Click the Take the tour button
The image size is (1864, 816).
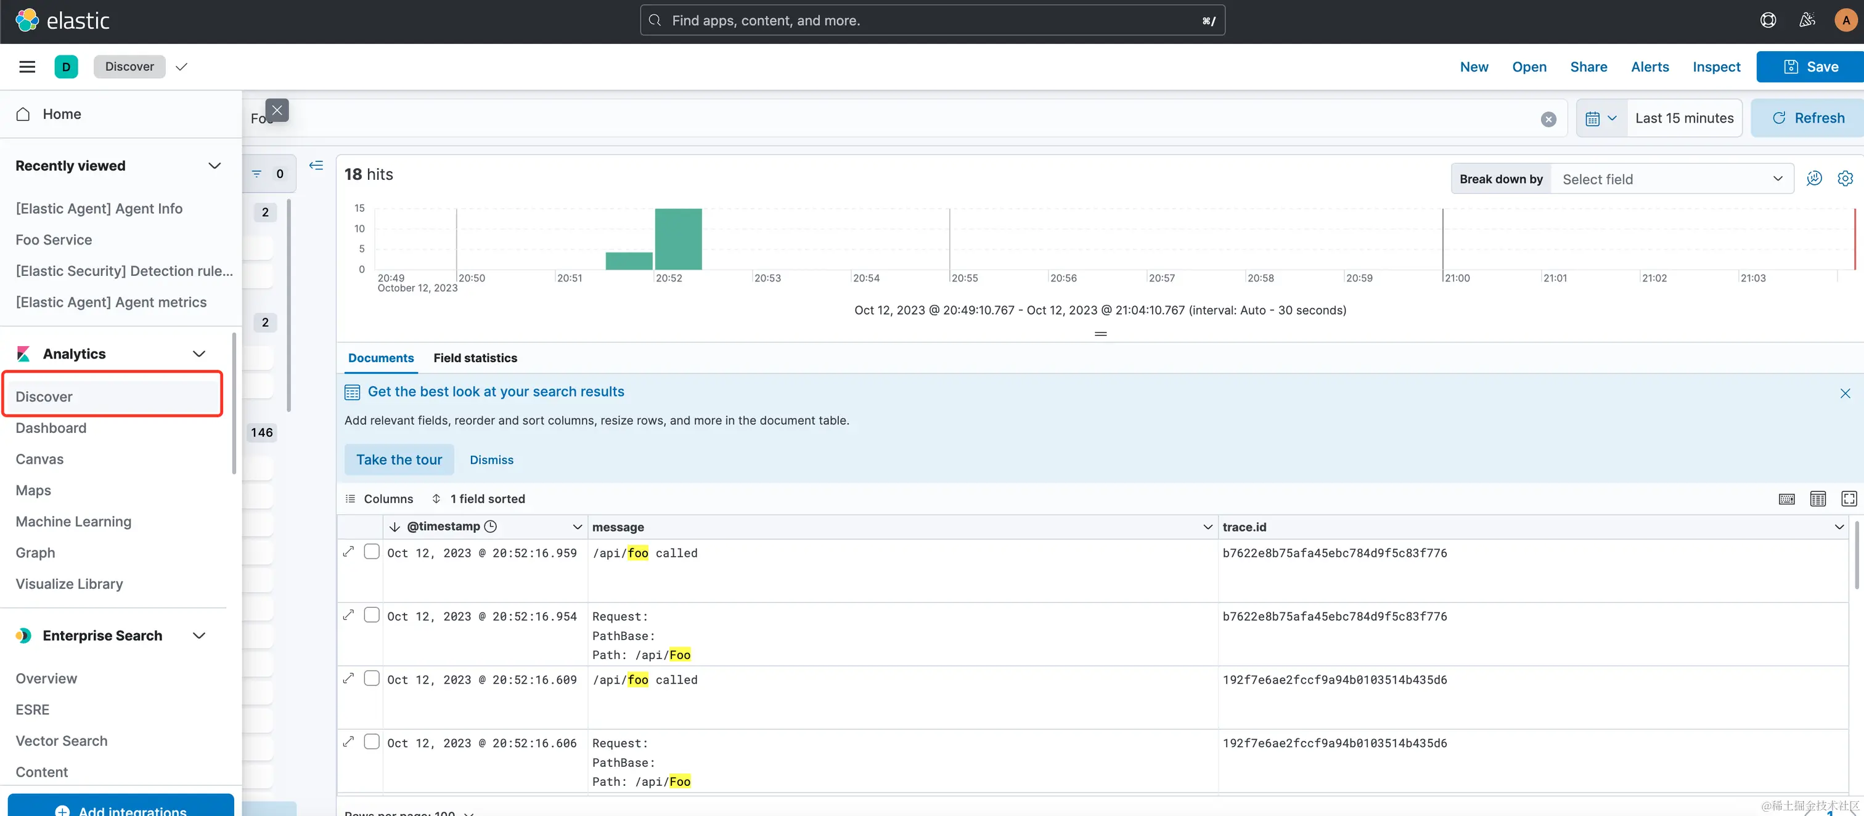(x=399, y=459)
